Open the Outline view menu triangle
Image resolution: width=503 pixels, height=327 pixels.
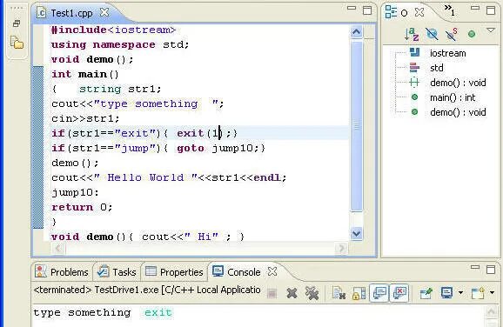[x=491, y=30]
